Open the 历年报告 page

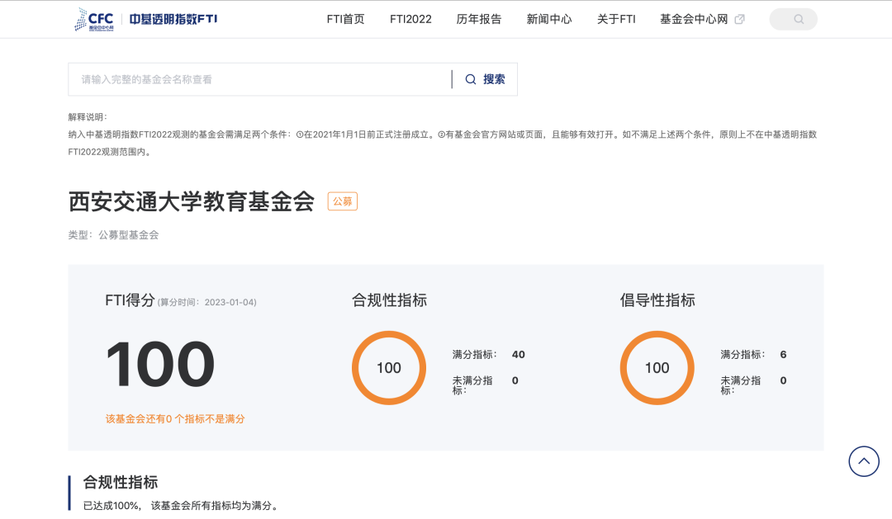click(x=479, y=19)
